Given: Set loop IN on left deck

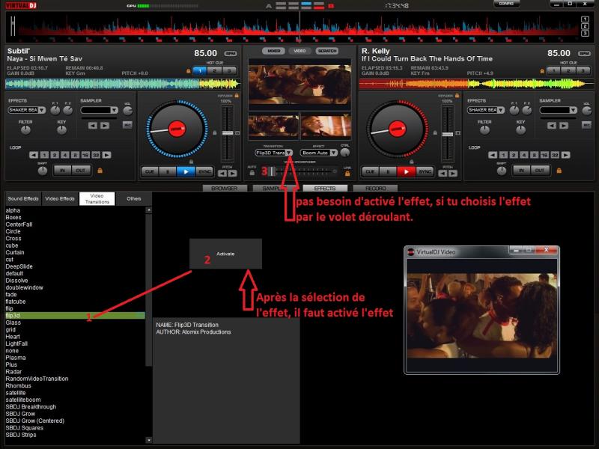Looking at the screenshot, I should coord(63,171).
